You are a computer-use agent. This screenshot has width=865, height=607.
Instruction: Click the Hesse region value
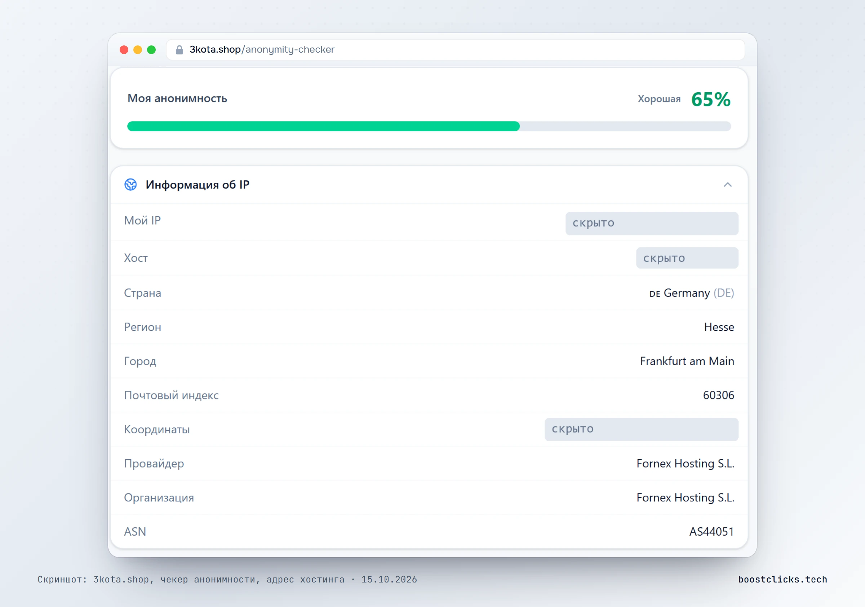click(719, 327)
